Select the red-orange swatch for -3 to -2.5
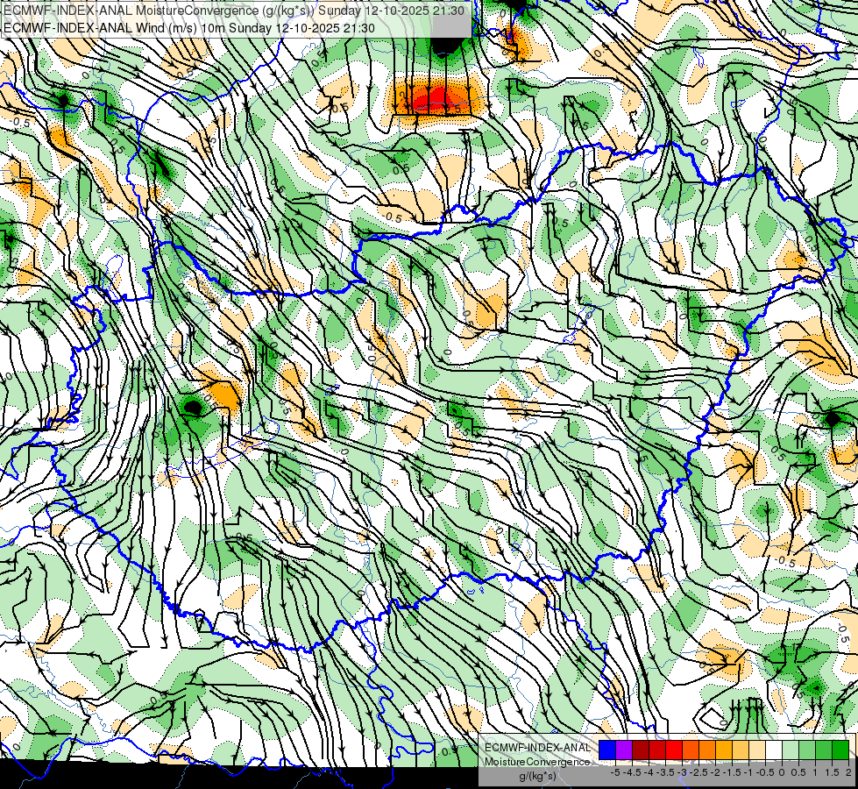 click(x=691, y=750)
